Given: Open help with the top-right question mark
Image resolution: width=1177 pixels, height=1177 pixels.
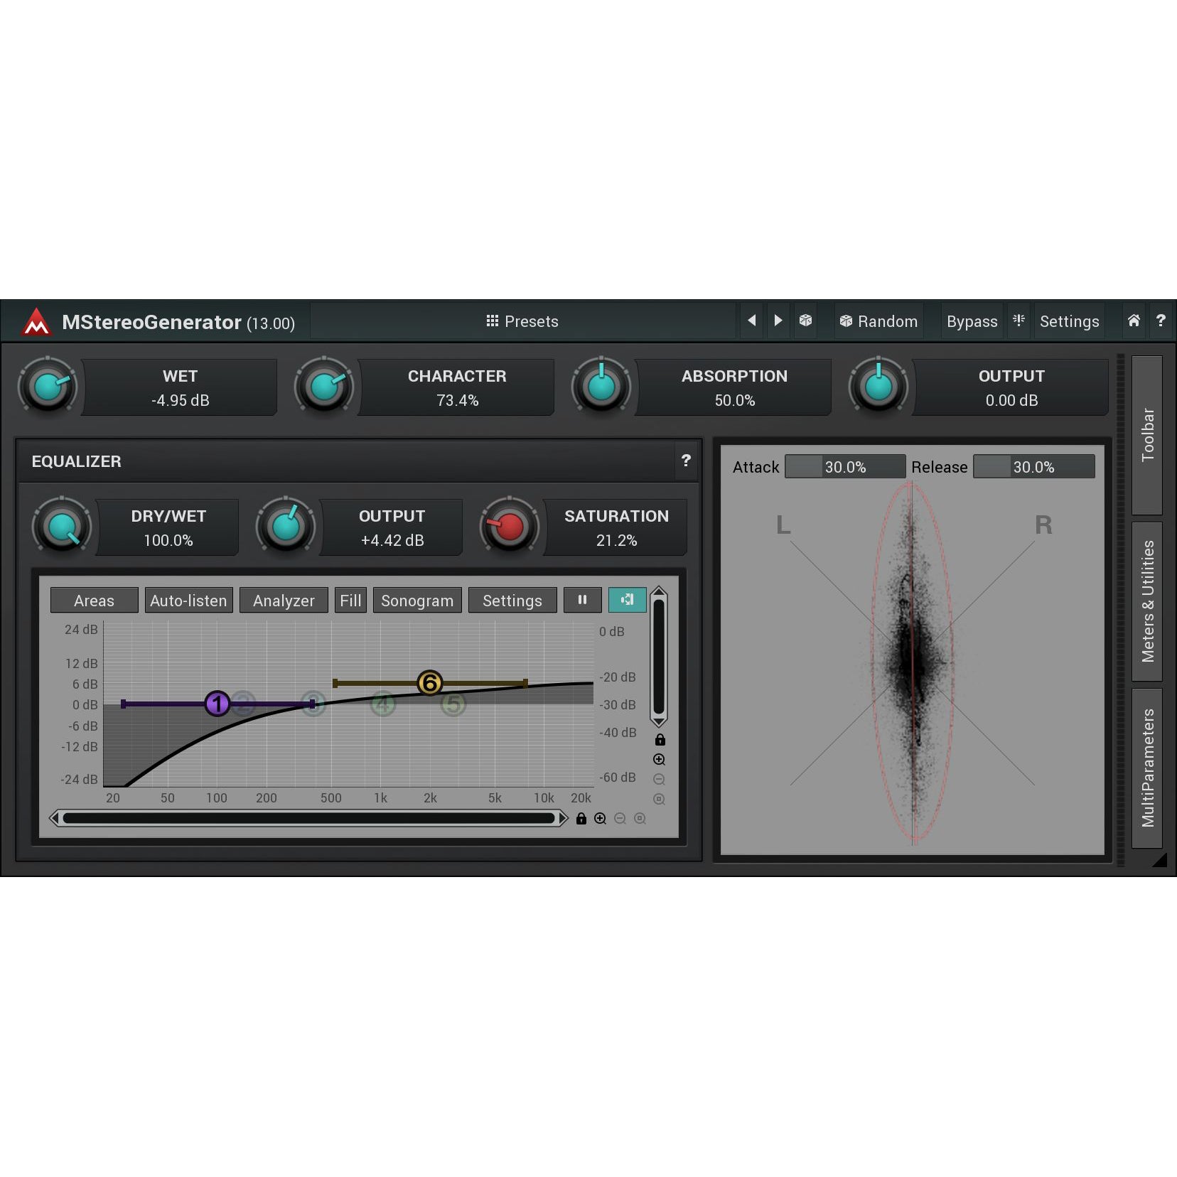Looking at the screenshot, I should (x=1161, y=321).
